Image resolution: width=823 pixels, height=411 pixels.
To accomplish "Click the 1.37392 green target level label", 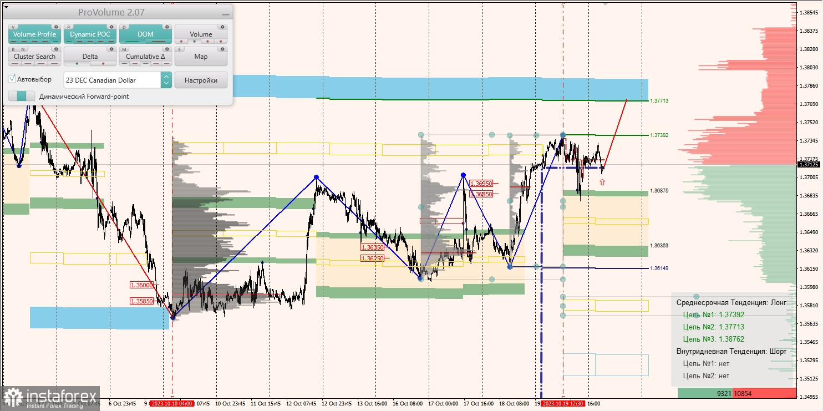I will click(x=659, y=135).
